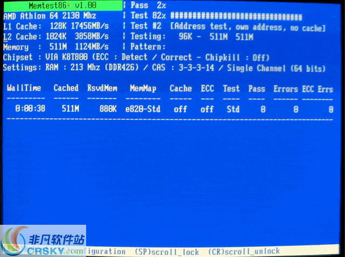Screen dimensions: 345x257
Task: Click the MemMap column header
Action: 143,89
